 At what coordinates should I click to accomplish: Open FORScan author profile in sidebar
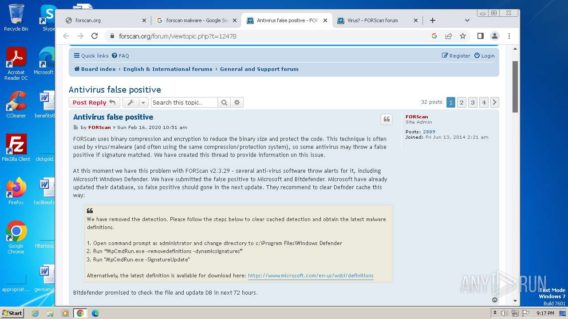tap(417, 117)
